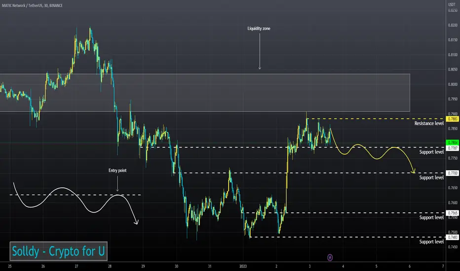The height and width of the screenshot is (271, 460).
Task: Select the 0.7483 price tag
Action: click(453, 237)
